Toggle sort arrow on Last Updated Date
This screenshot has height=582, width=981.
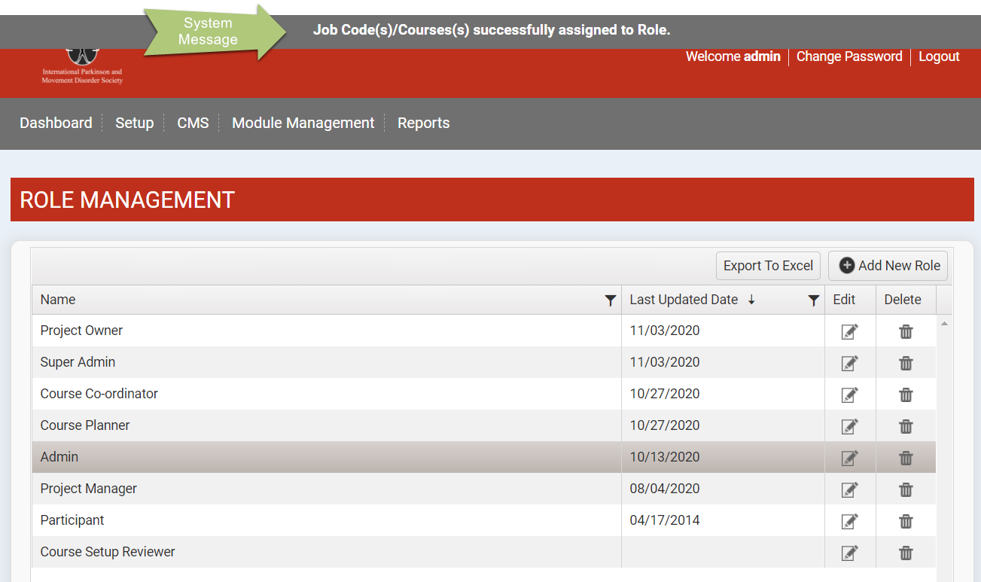click(751, 300)
